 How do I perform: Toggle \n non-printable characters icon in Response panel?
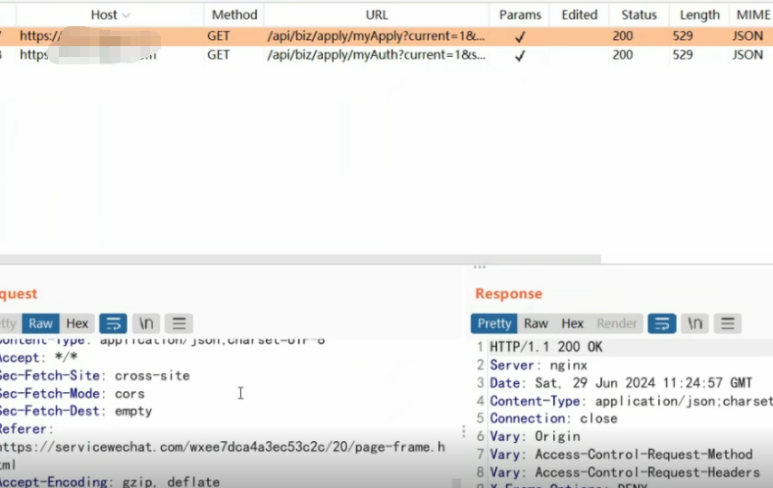pos(694,323)
